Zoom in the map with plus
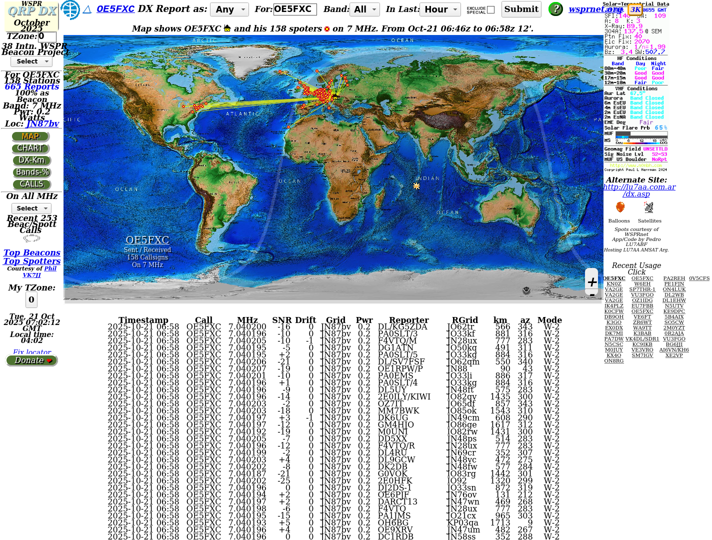This screenshot has width=712, height=540. tap(592, 282)
